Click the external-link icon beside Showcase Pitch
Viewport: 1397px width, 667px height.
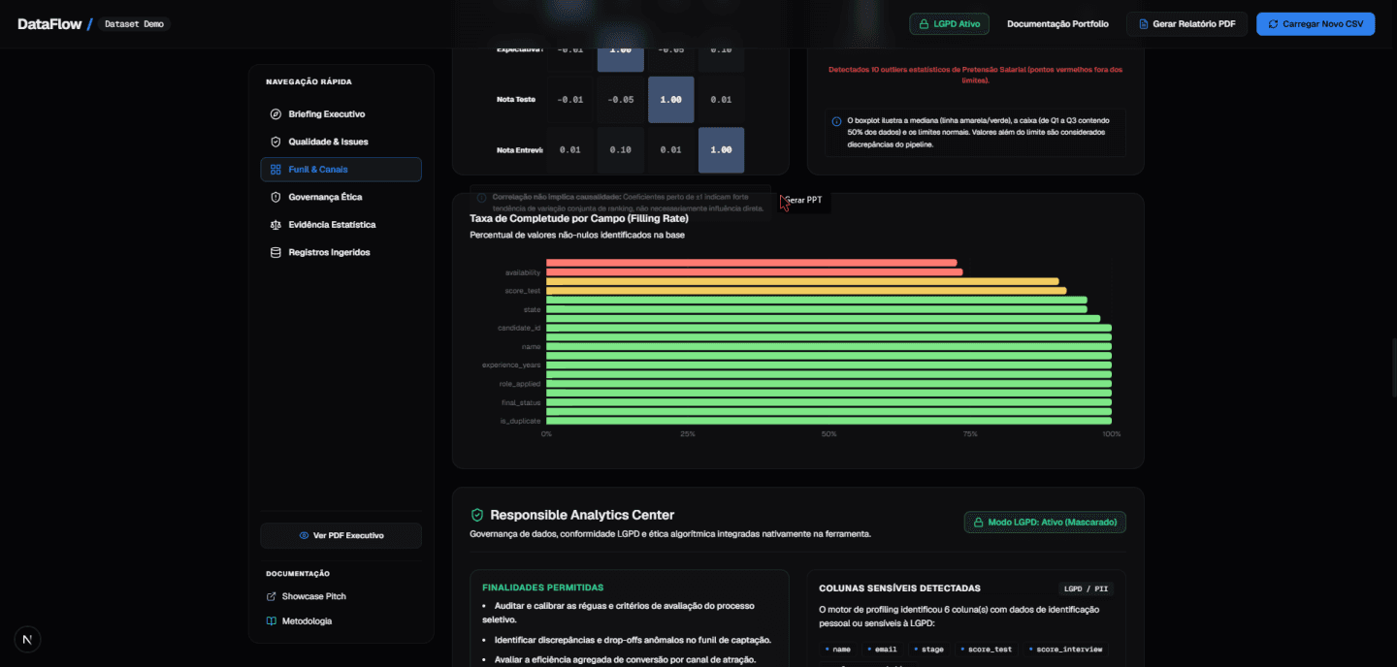point(272,596)
